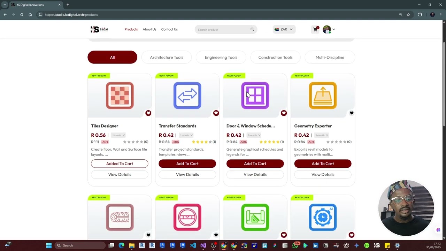Go to the browser home icon

(x=30, y=15)
